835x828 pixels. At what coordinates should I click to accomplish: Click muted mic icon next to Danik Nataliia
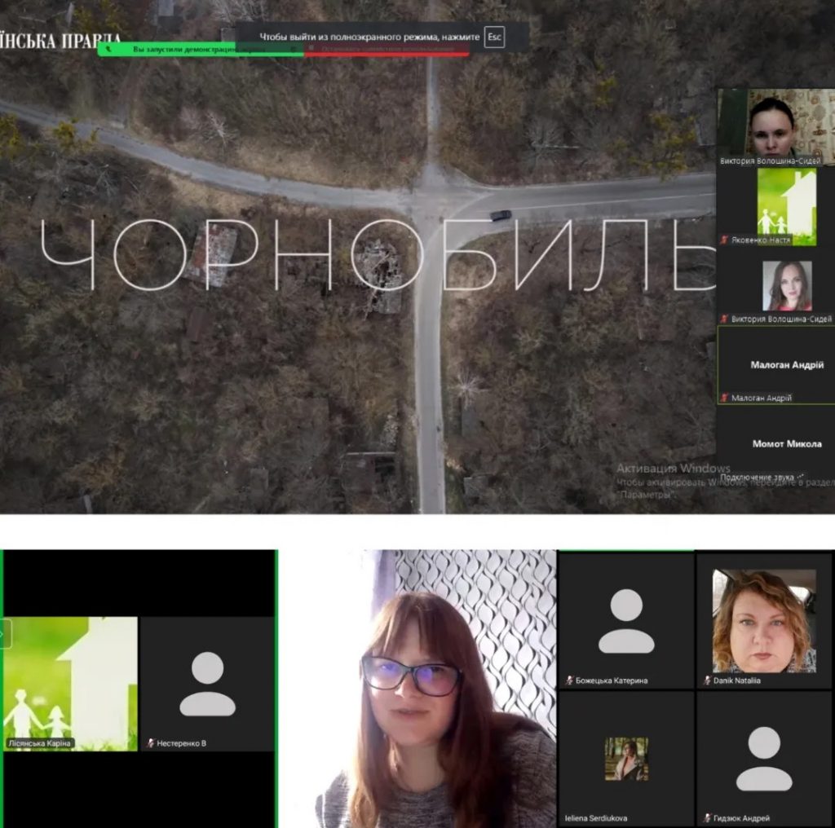[707, 680]
